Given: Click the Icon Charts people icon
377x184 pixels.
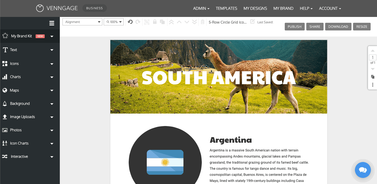Looking at the screenshot, I should (5, 143).
